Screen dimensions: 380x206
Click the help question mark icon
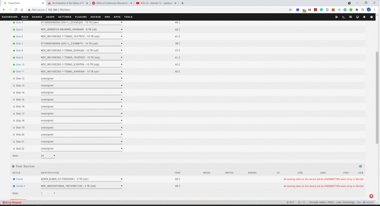click(372, 17)
